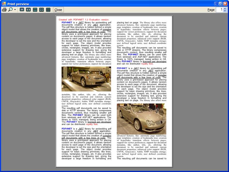
Task: Click the Print icon in the toolbar
Action: point(4,10)
